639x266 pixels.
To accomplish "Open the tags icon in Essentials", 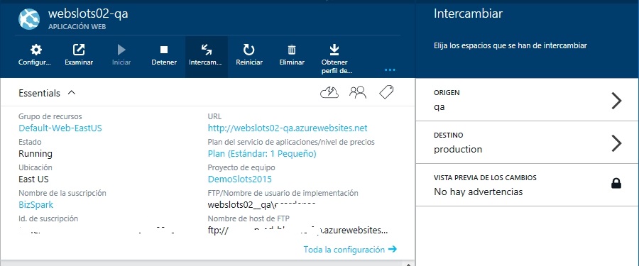I will point(386,92).
